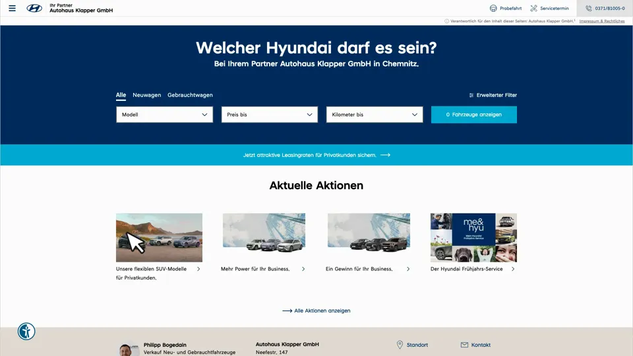The width and height of the screenshot is (633, 356).
Task: Click the Fahrzeuge anzeigen button
Action: click(x=474, y=115)
